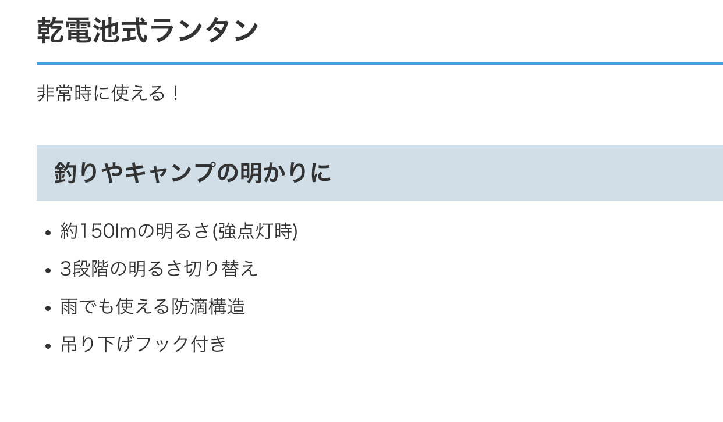
Task: Select the list item 3段階の明るさ切り替え
Action: 159,269
